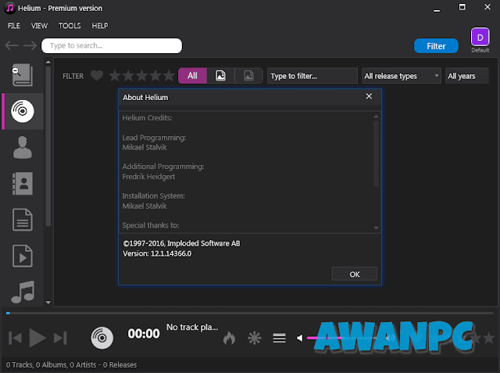
Task: Open the HELP menu
Action: point(100,26)
